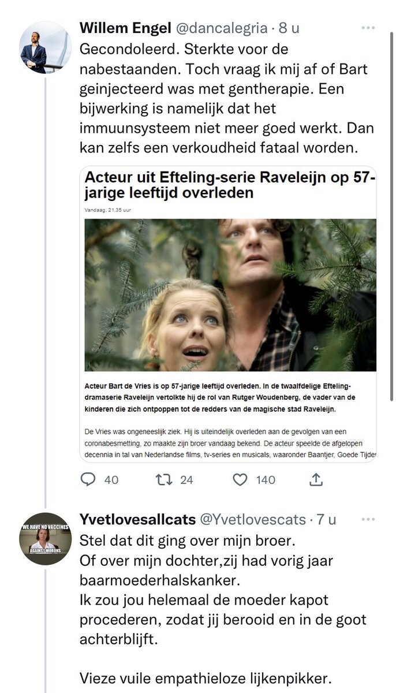Open more options on Willem Engel's tweet
This screenshot has width=396, height=693.
368,28
